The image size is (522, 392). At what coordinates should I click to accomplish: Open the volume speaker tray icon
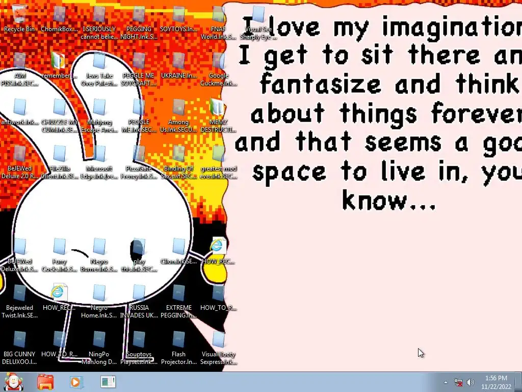click(x=471, y=382)
